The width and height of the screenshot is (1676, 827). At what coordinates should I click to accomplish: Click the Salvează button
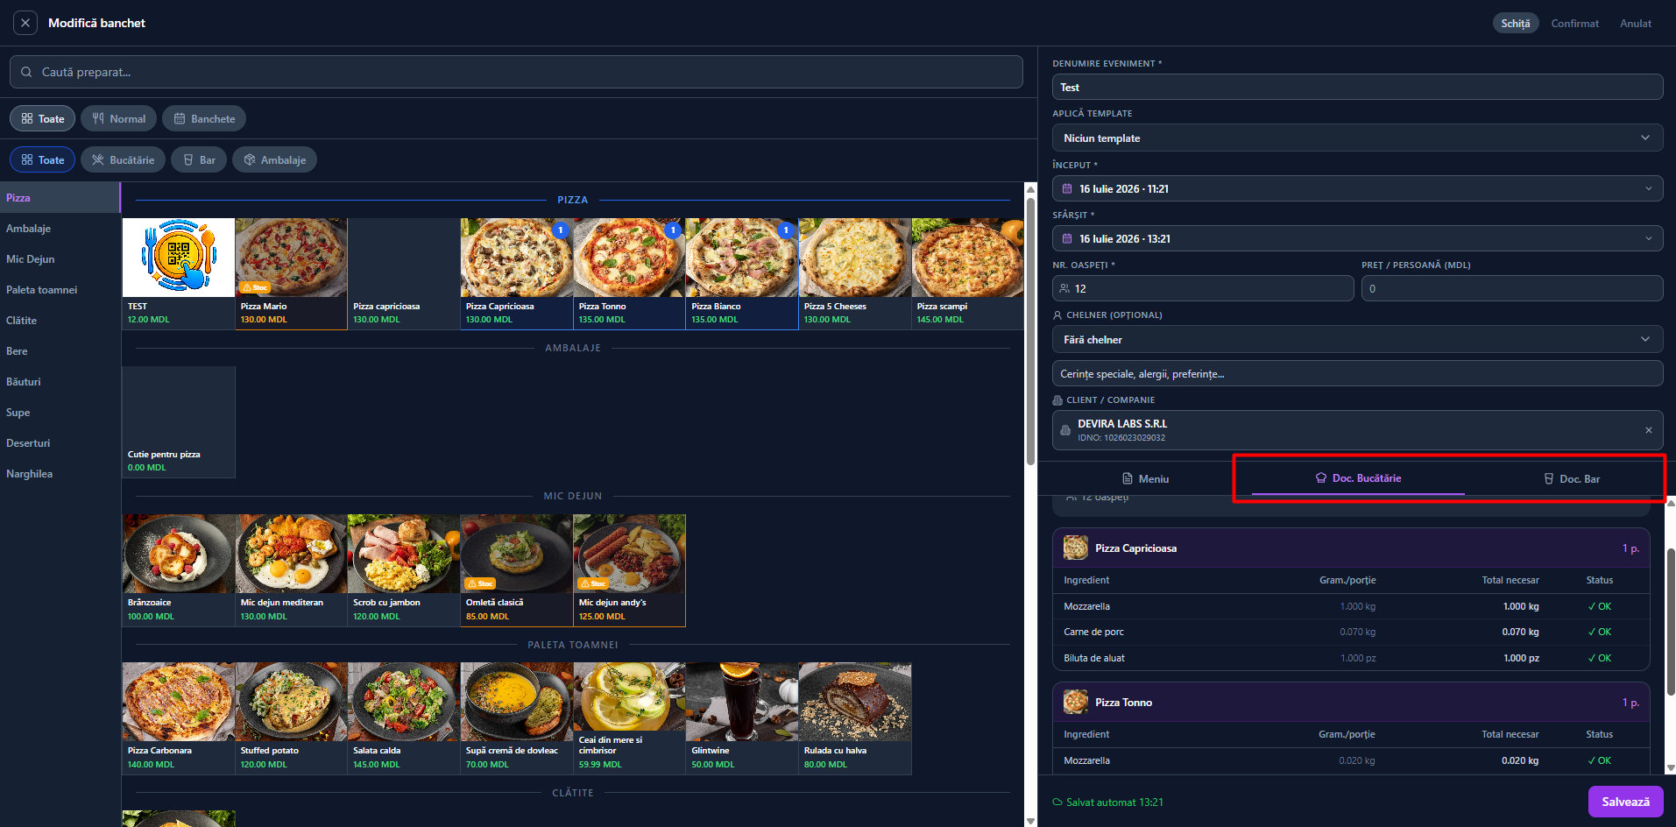pyautogui.click(x=1625, y=802)
